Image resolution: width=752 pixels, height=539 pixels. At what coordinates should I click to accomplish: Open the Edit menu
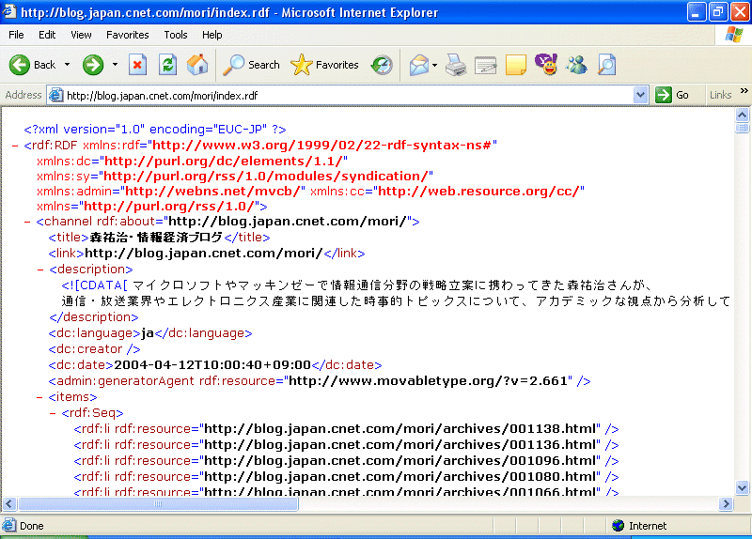(x=47, y=35)
